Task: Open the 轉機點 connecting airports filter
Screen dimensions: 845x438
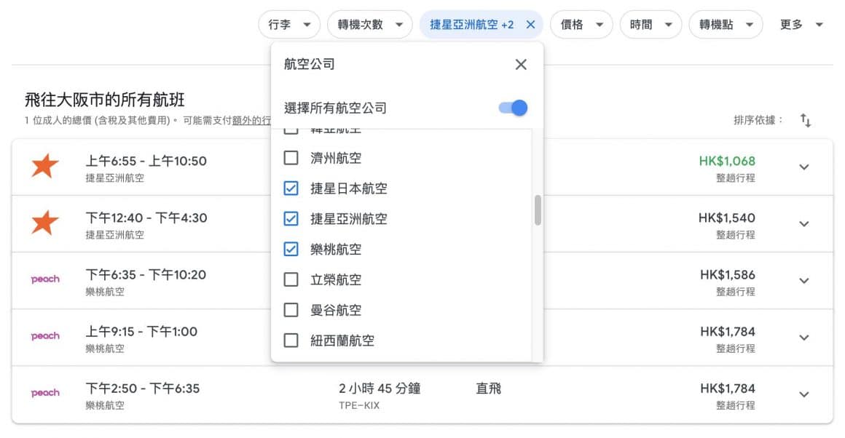Action: tap(726, 25)
